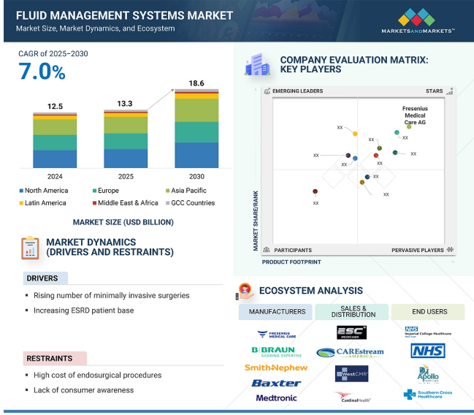This screenshot has height=415, width=474.
Task: Select the Manufacturers category header
Action: pos(277,312)
